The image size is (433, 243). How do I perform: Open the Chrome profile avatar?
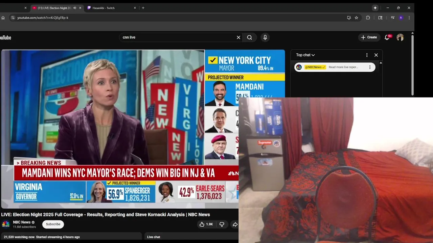[401, 18]
